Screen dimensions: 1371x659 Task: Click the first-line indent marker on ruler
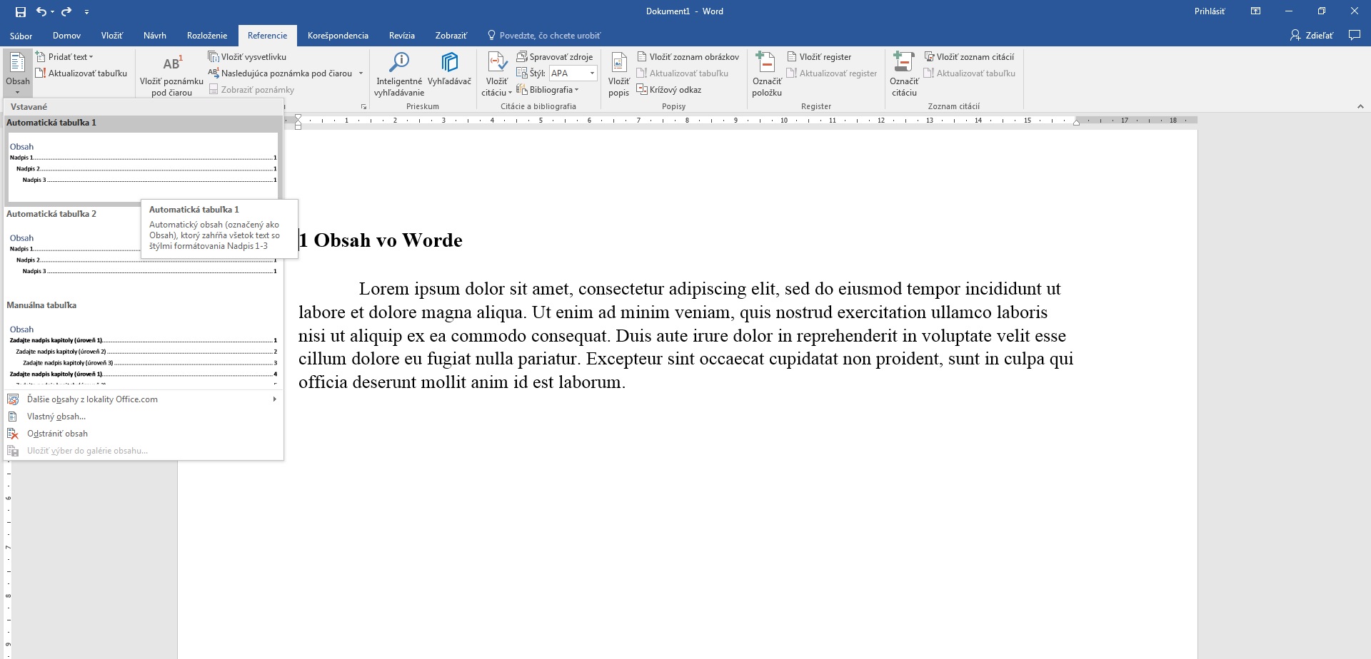point(298,117)
